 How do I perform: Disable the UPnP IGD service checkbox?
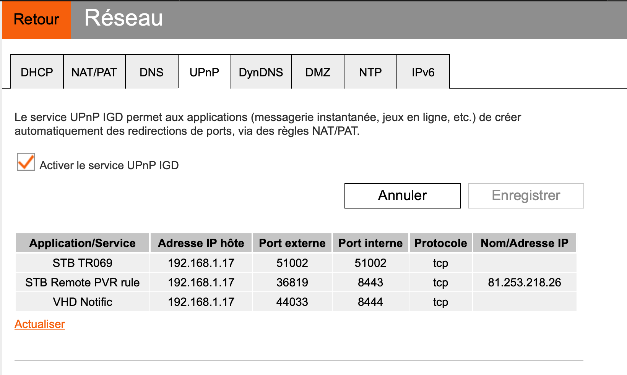click(x=26, y=162)
